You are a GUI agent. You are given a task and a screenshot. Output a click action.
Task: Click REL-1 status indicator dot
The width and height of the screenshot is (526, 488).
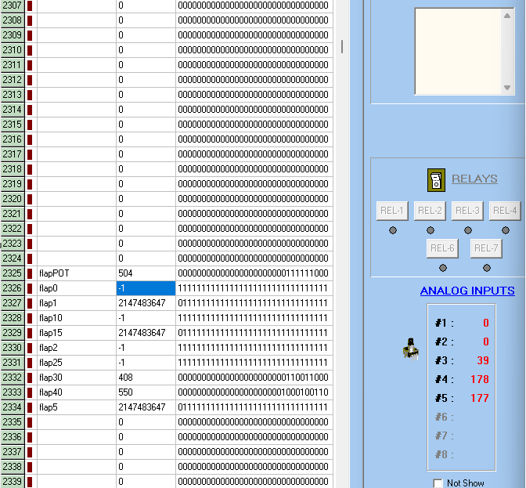(x=392, y=230)
